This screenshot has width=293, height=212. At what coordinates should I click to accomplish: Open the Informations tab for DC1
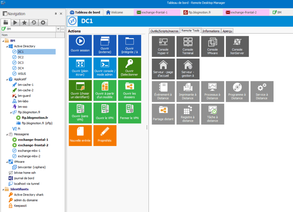tap(211, 31)
